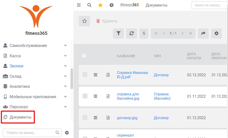Click the sidebar vertical scrollbar
Image resolution: width=228 pixels, height=138 pixels.
click(72, 79)
